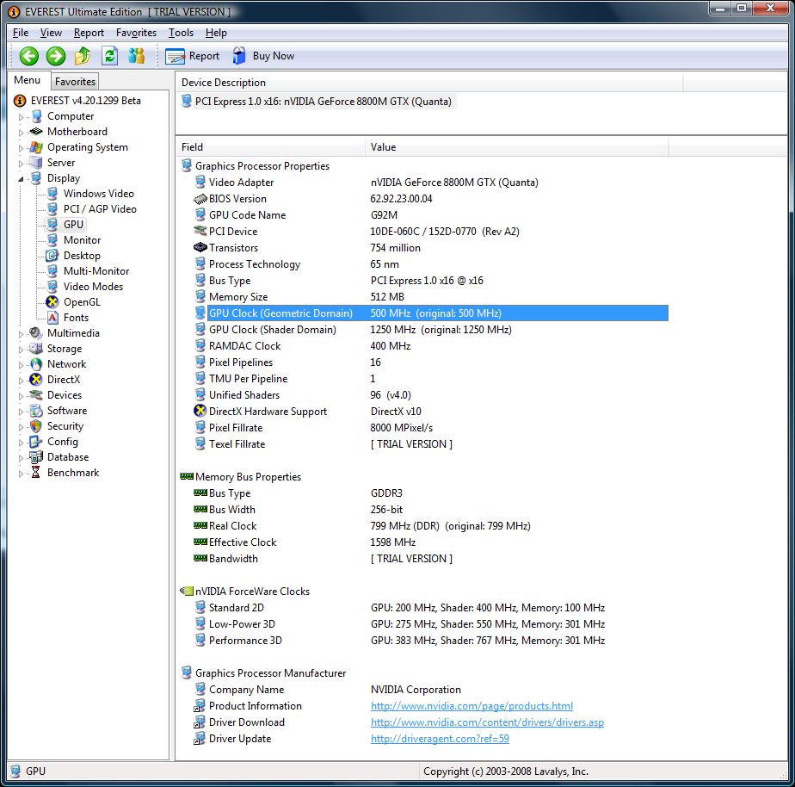This screenshot has height=787, width=795.
Task: Expand the Storage tree node
Action: pyautogui.click(x=21, y=350)
